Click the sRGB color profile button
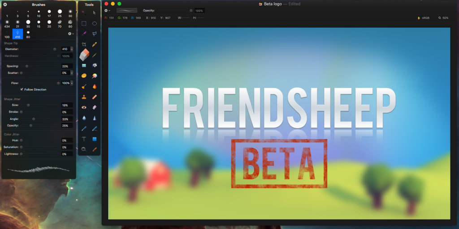This screenshot has height=229, width=459. click(424, 18)
